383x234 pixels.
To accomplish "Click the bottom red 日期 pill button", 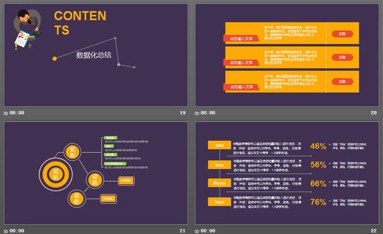I will tap(342, 81).
